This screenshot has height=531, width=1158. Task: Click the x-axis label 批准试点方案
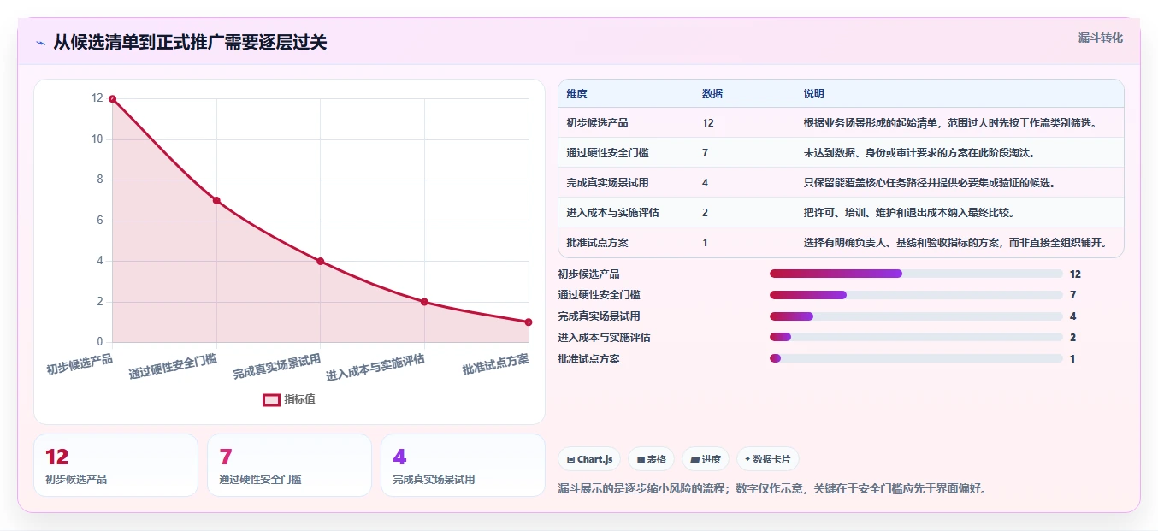(x=495, y=364)
